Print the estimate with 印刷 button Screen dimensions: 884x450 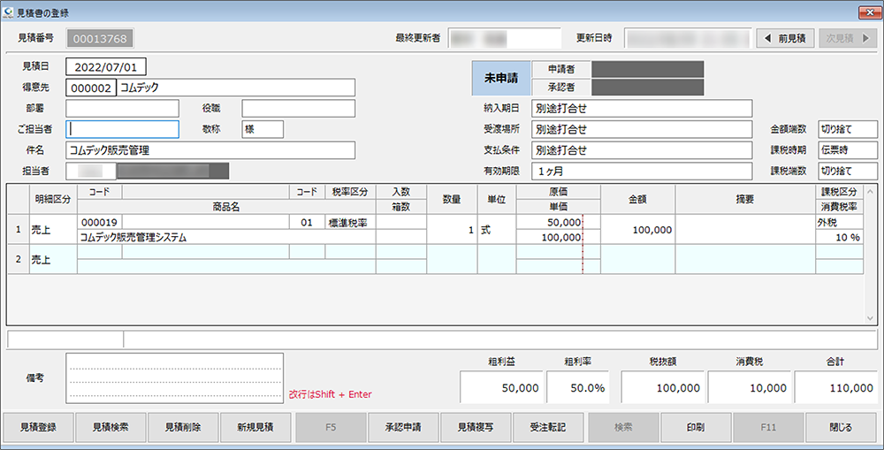click(695, 427)
